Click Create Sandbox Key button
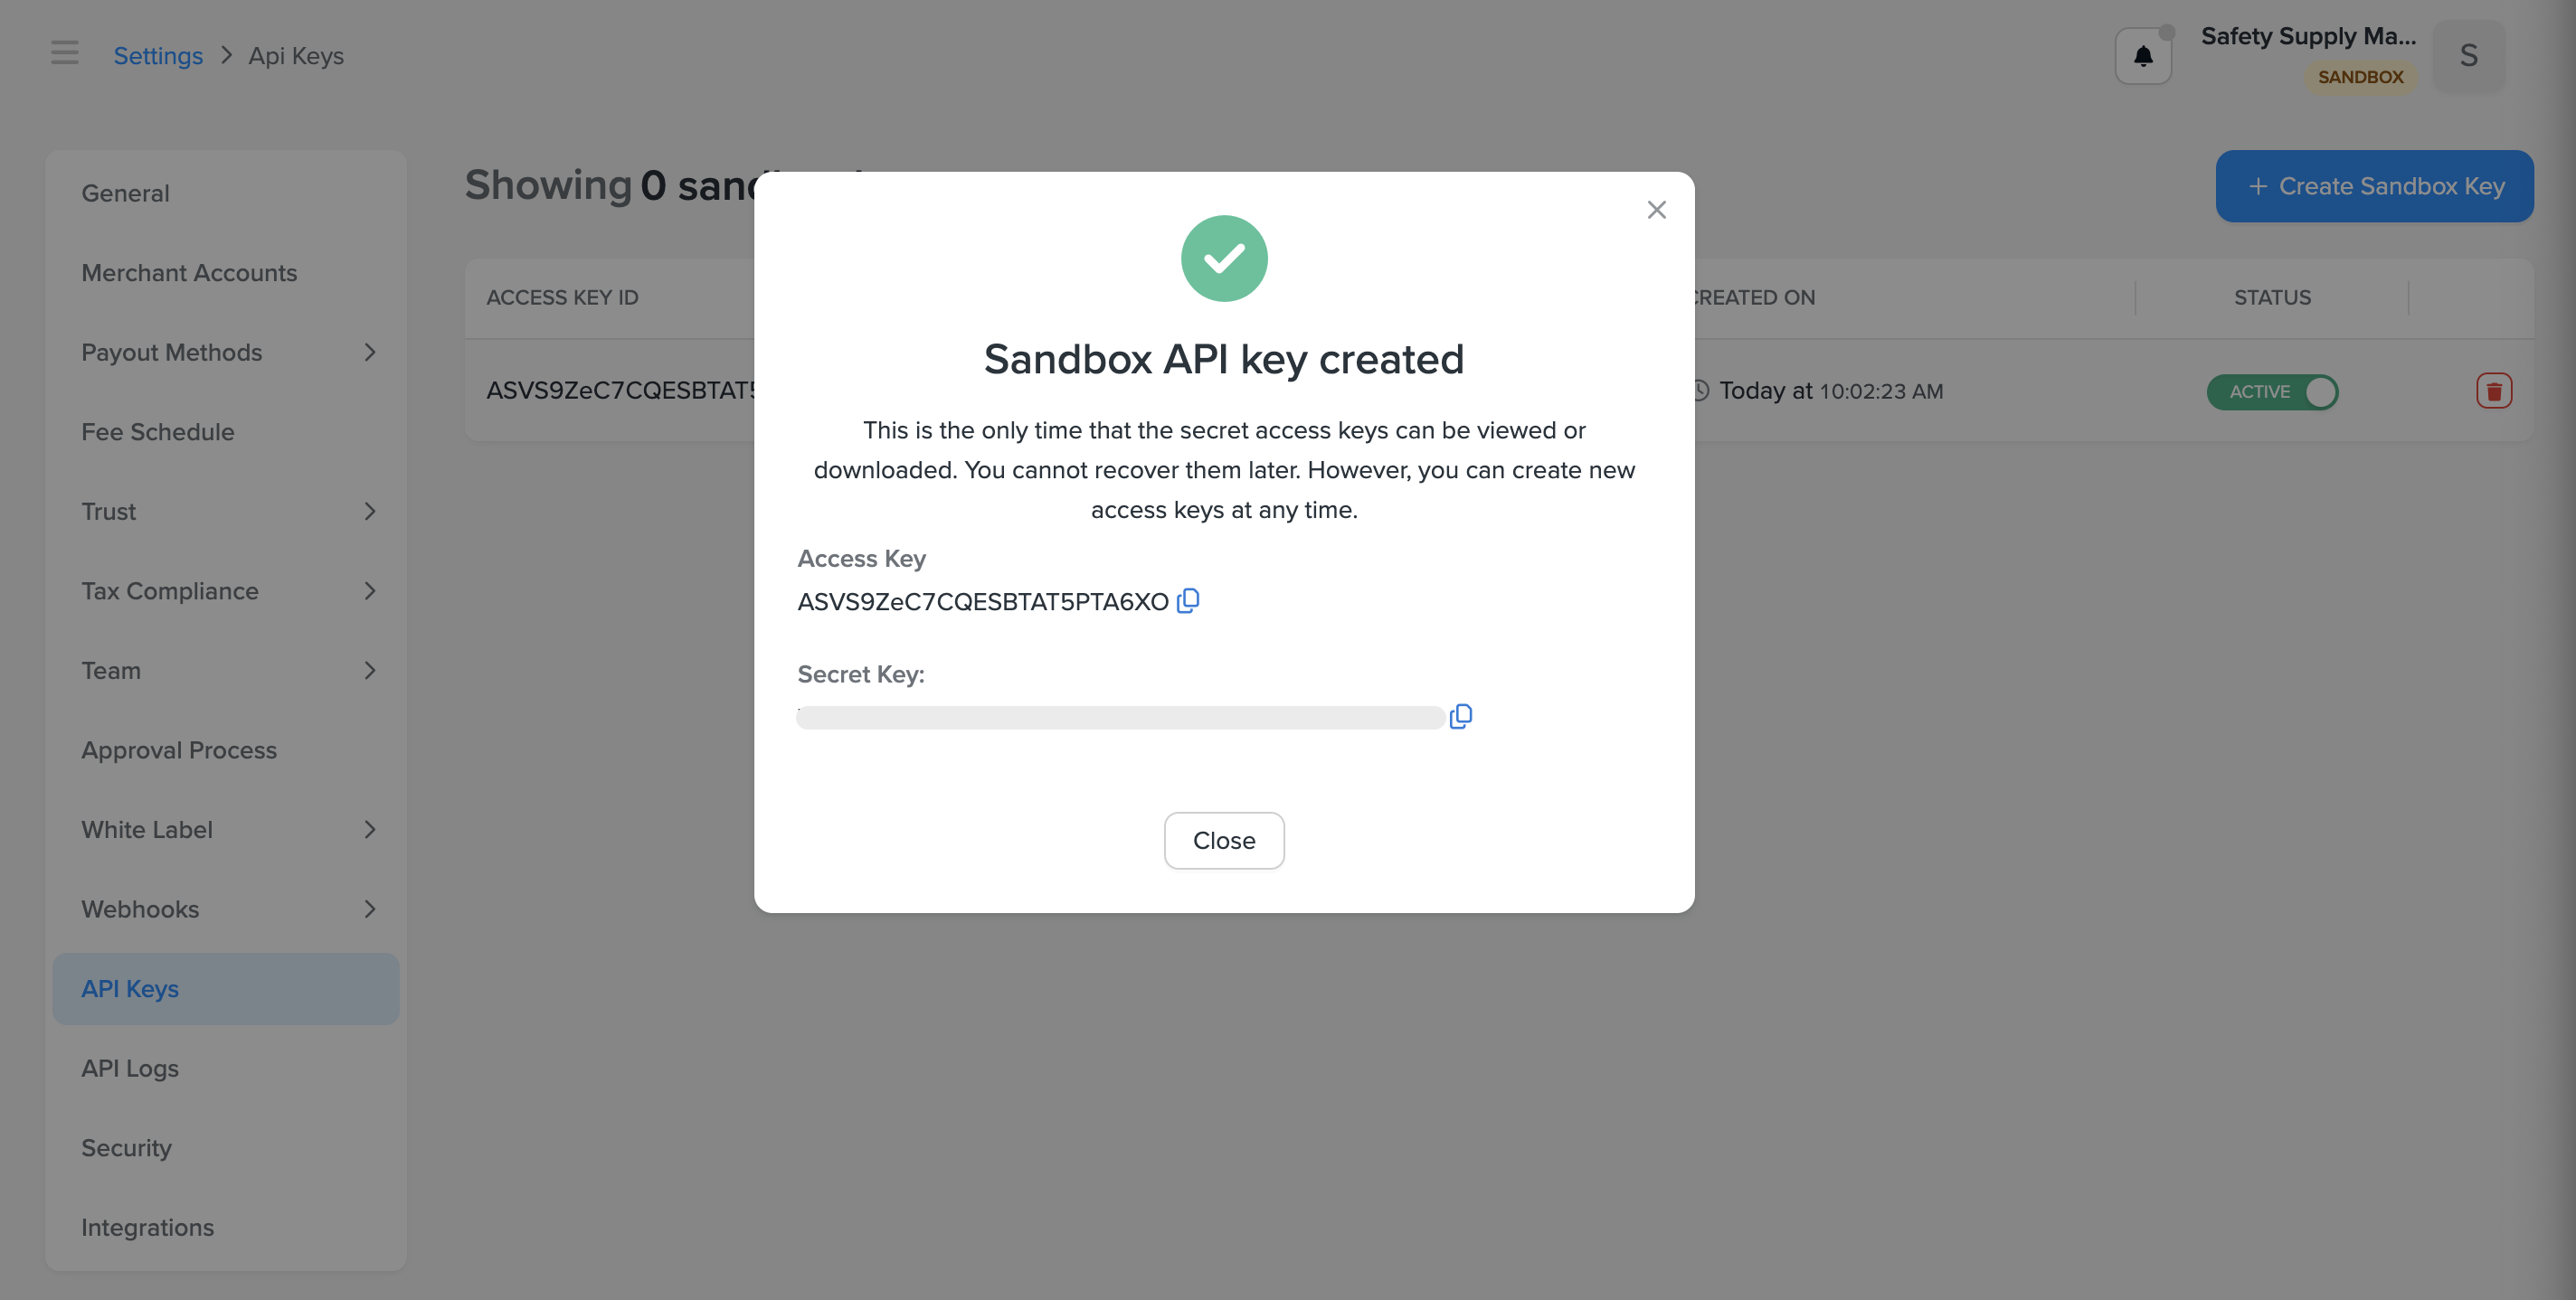 point(2374,186)
